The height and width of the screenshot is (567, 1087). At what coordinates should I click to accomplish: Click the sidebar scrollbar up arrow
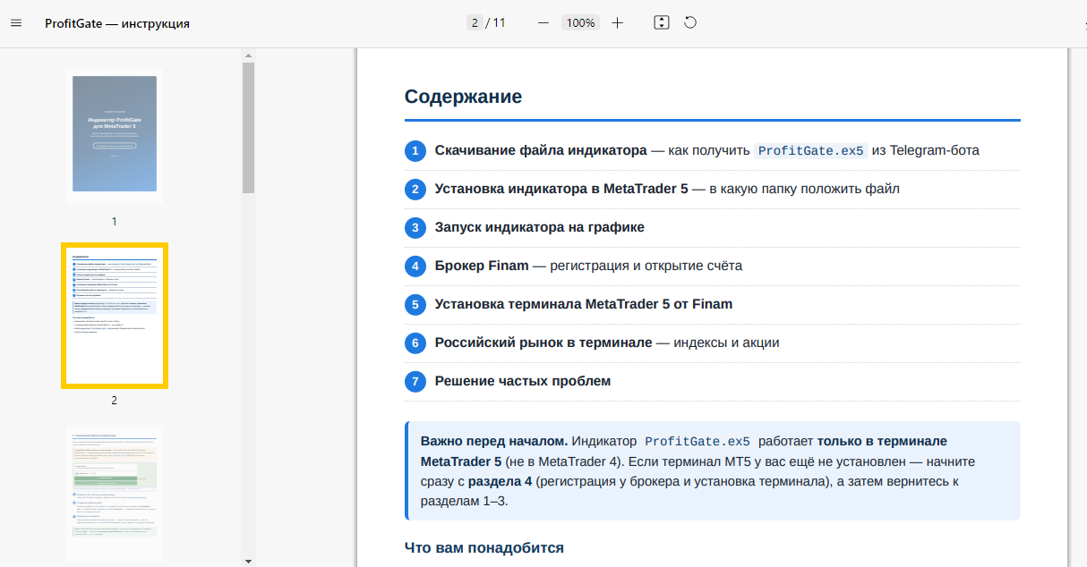(x=248, y=55)
